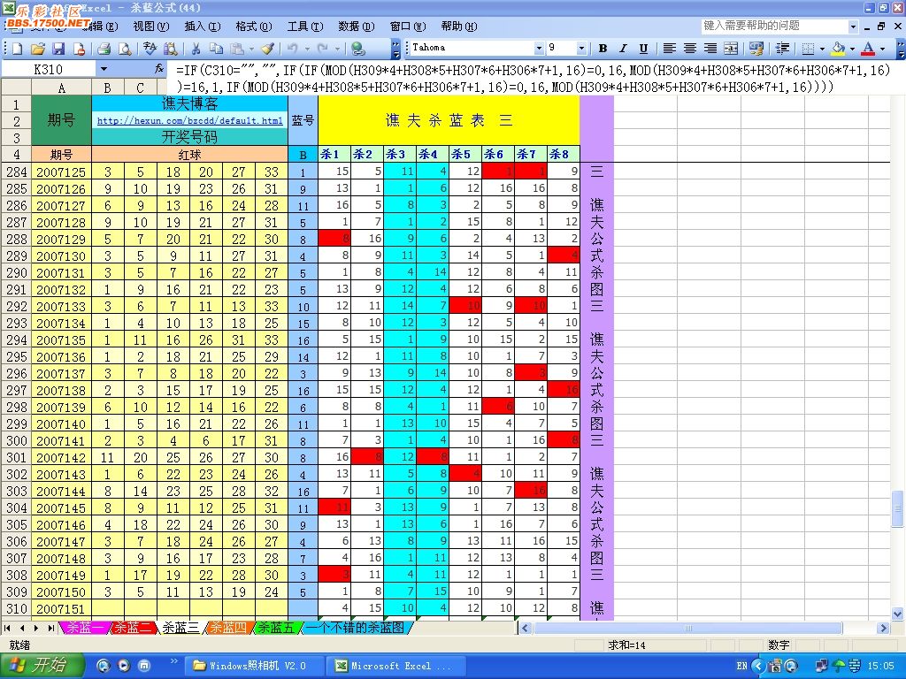
Task: Copy the selected cells
Action: (x=216, y=49)
